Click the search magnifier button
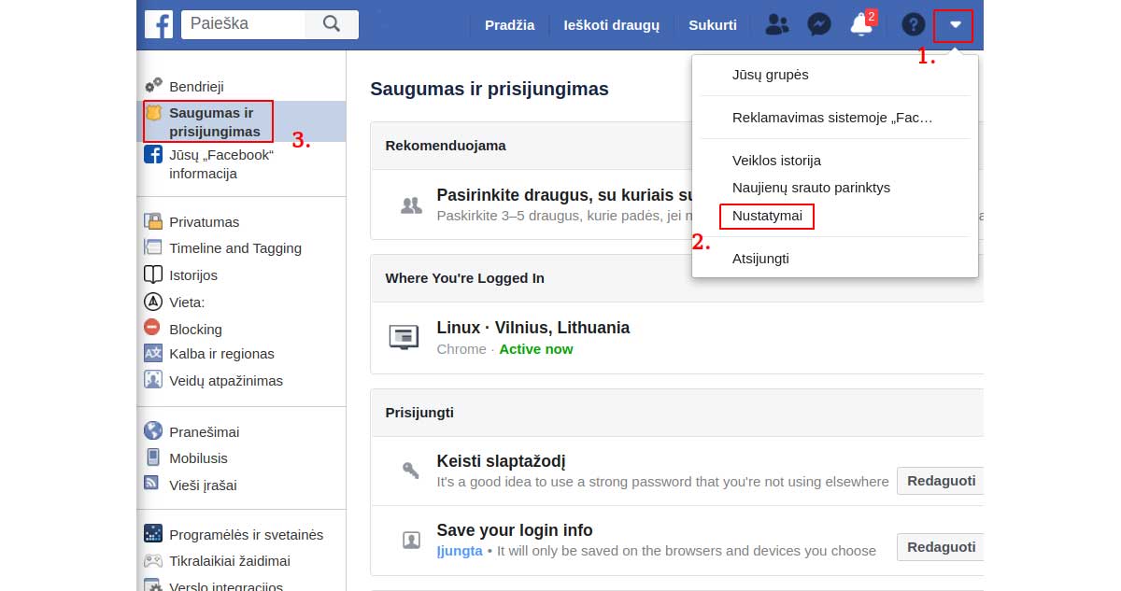This screenshot has height=591, width=1121. pos(332,24)
